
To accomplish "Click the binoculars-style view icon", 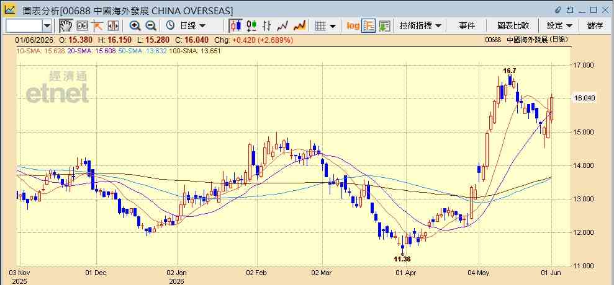I will tap(82, 26).
